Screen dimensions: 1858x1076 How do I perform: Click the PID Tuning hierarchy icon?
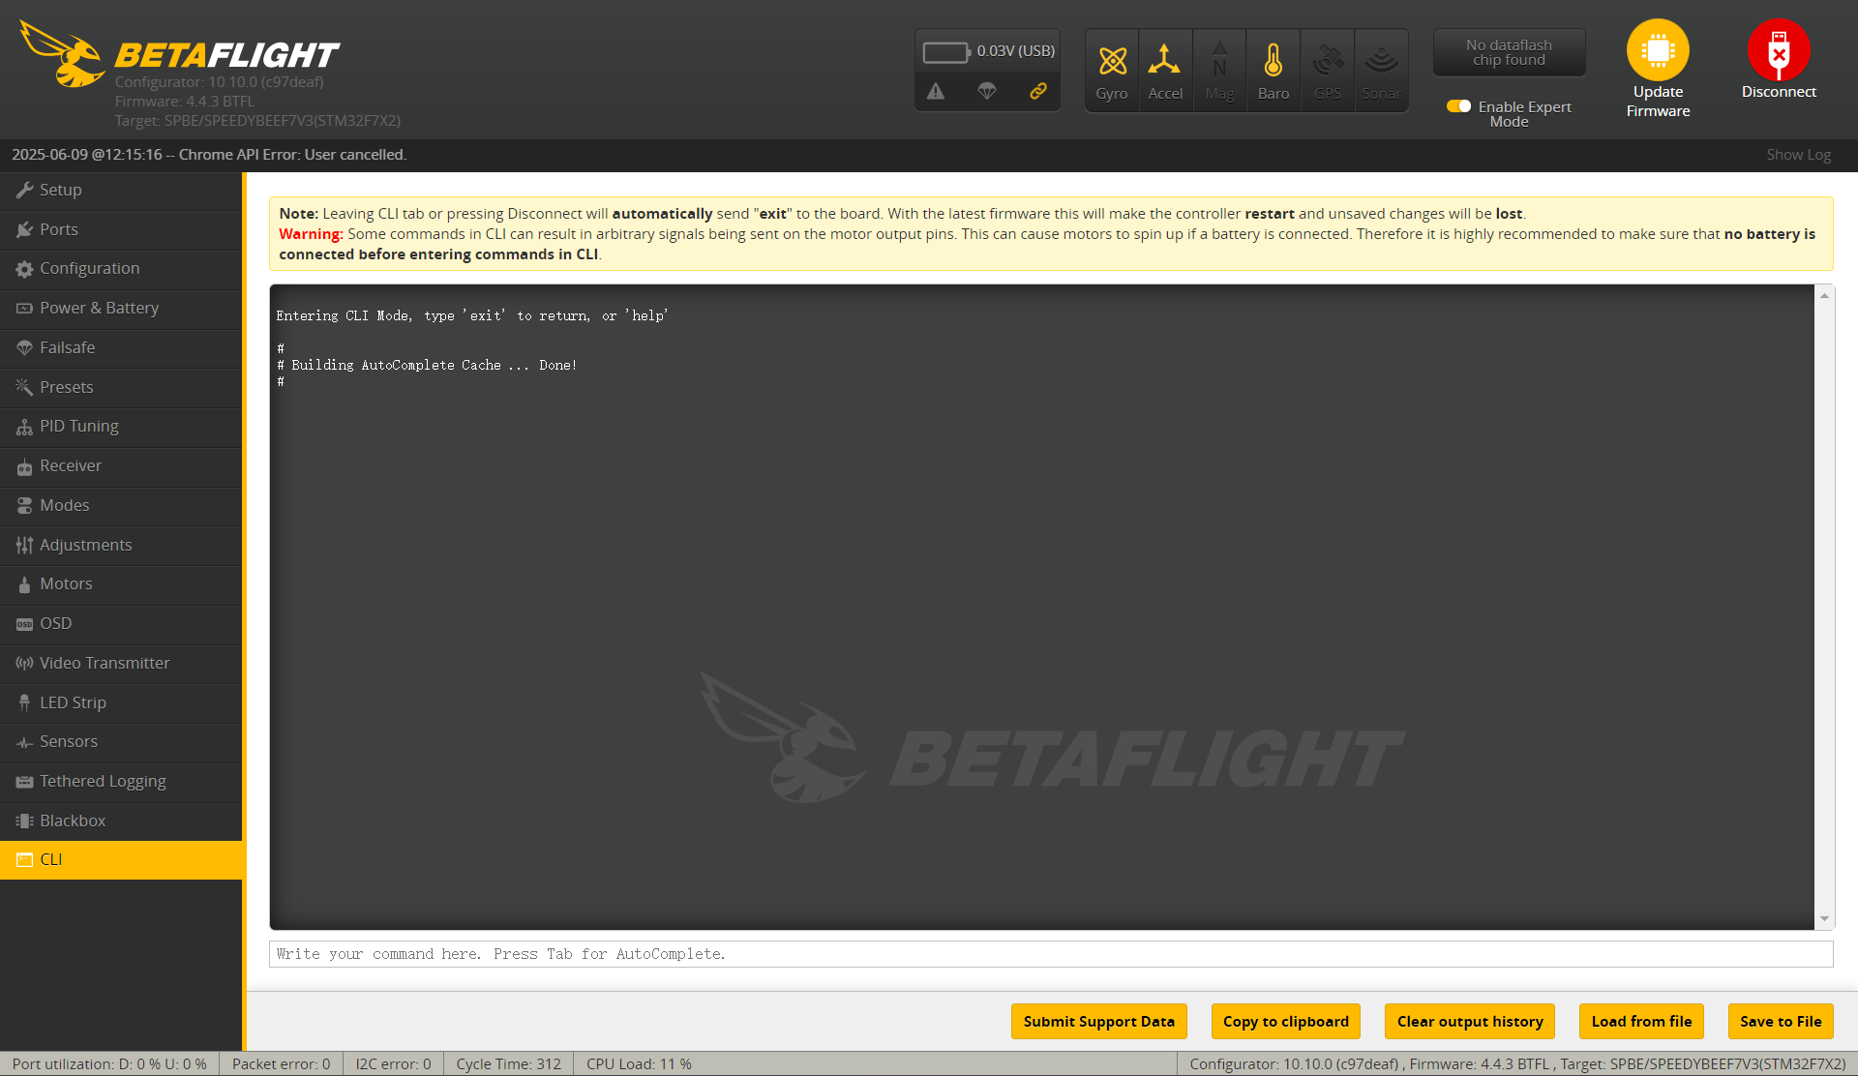(x=24, y=427)
